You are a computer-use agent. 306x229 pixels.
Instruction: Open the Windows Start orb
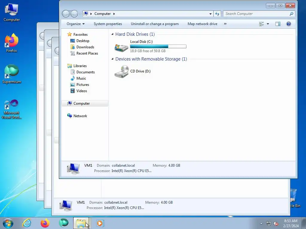click(x=8, y=223)
